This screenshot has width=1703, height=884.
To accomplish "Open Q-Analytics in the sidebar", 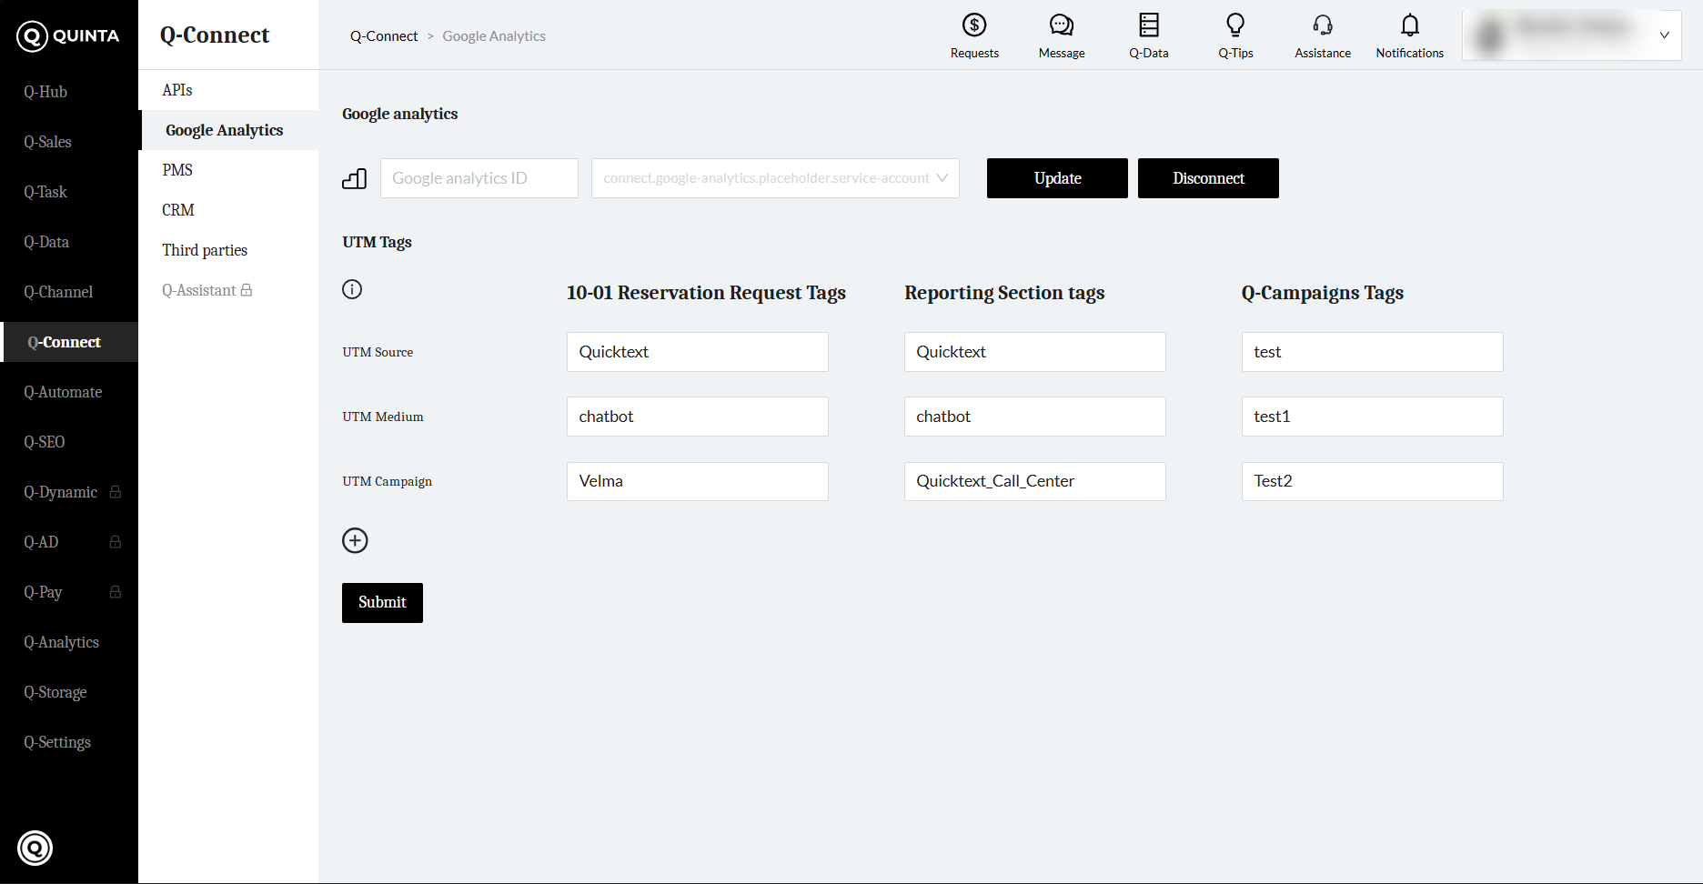I will click(x=61, y=642).
